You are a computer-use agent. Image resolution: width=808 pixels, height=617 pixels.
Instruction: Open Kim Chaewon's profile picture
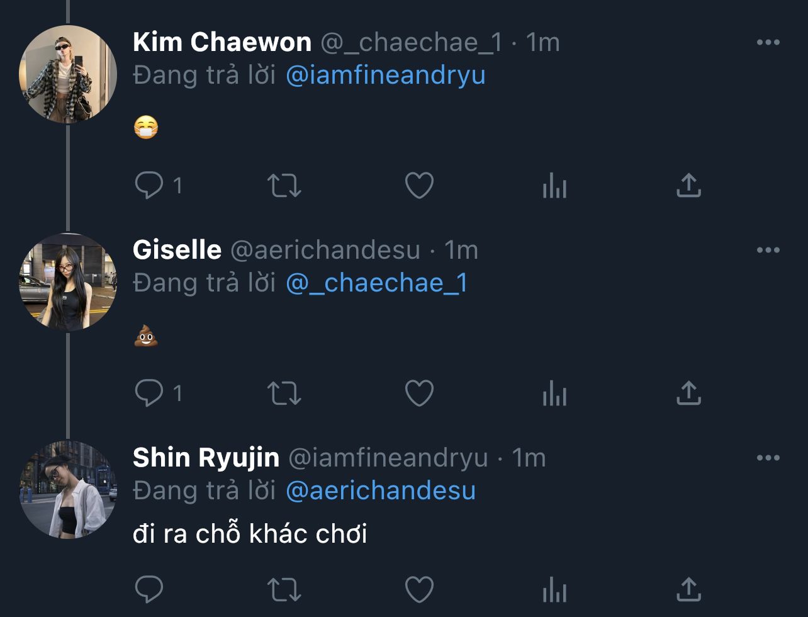68,74
